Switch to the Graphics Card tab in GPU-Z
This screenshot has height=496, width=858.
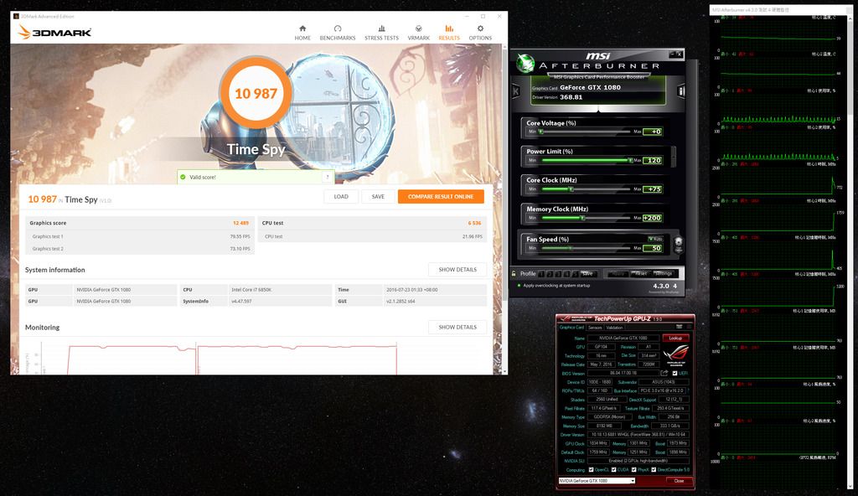coord(571,328)
